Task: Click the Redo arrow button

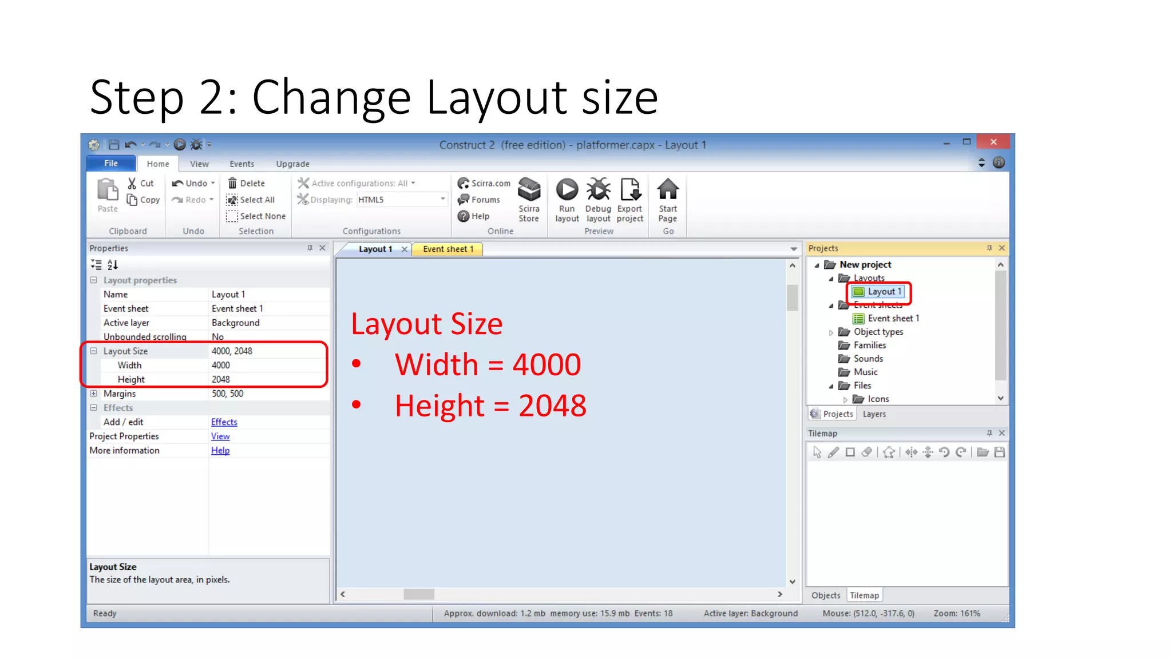Action: coord(189,200)
